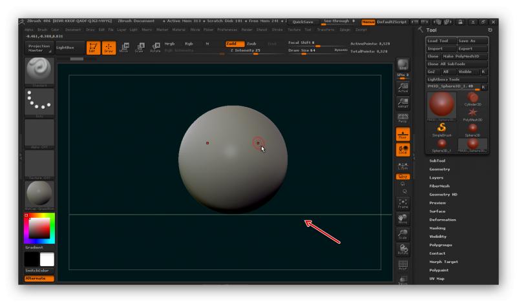The image size is (517, 303).
Task: Enable Zsub sculpt mode
Action: [x=251, y=44]
